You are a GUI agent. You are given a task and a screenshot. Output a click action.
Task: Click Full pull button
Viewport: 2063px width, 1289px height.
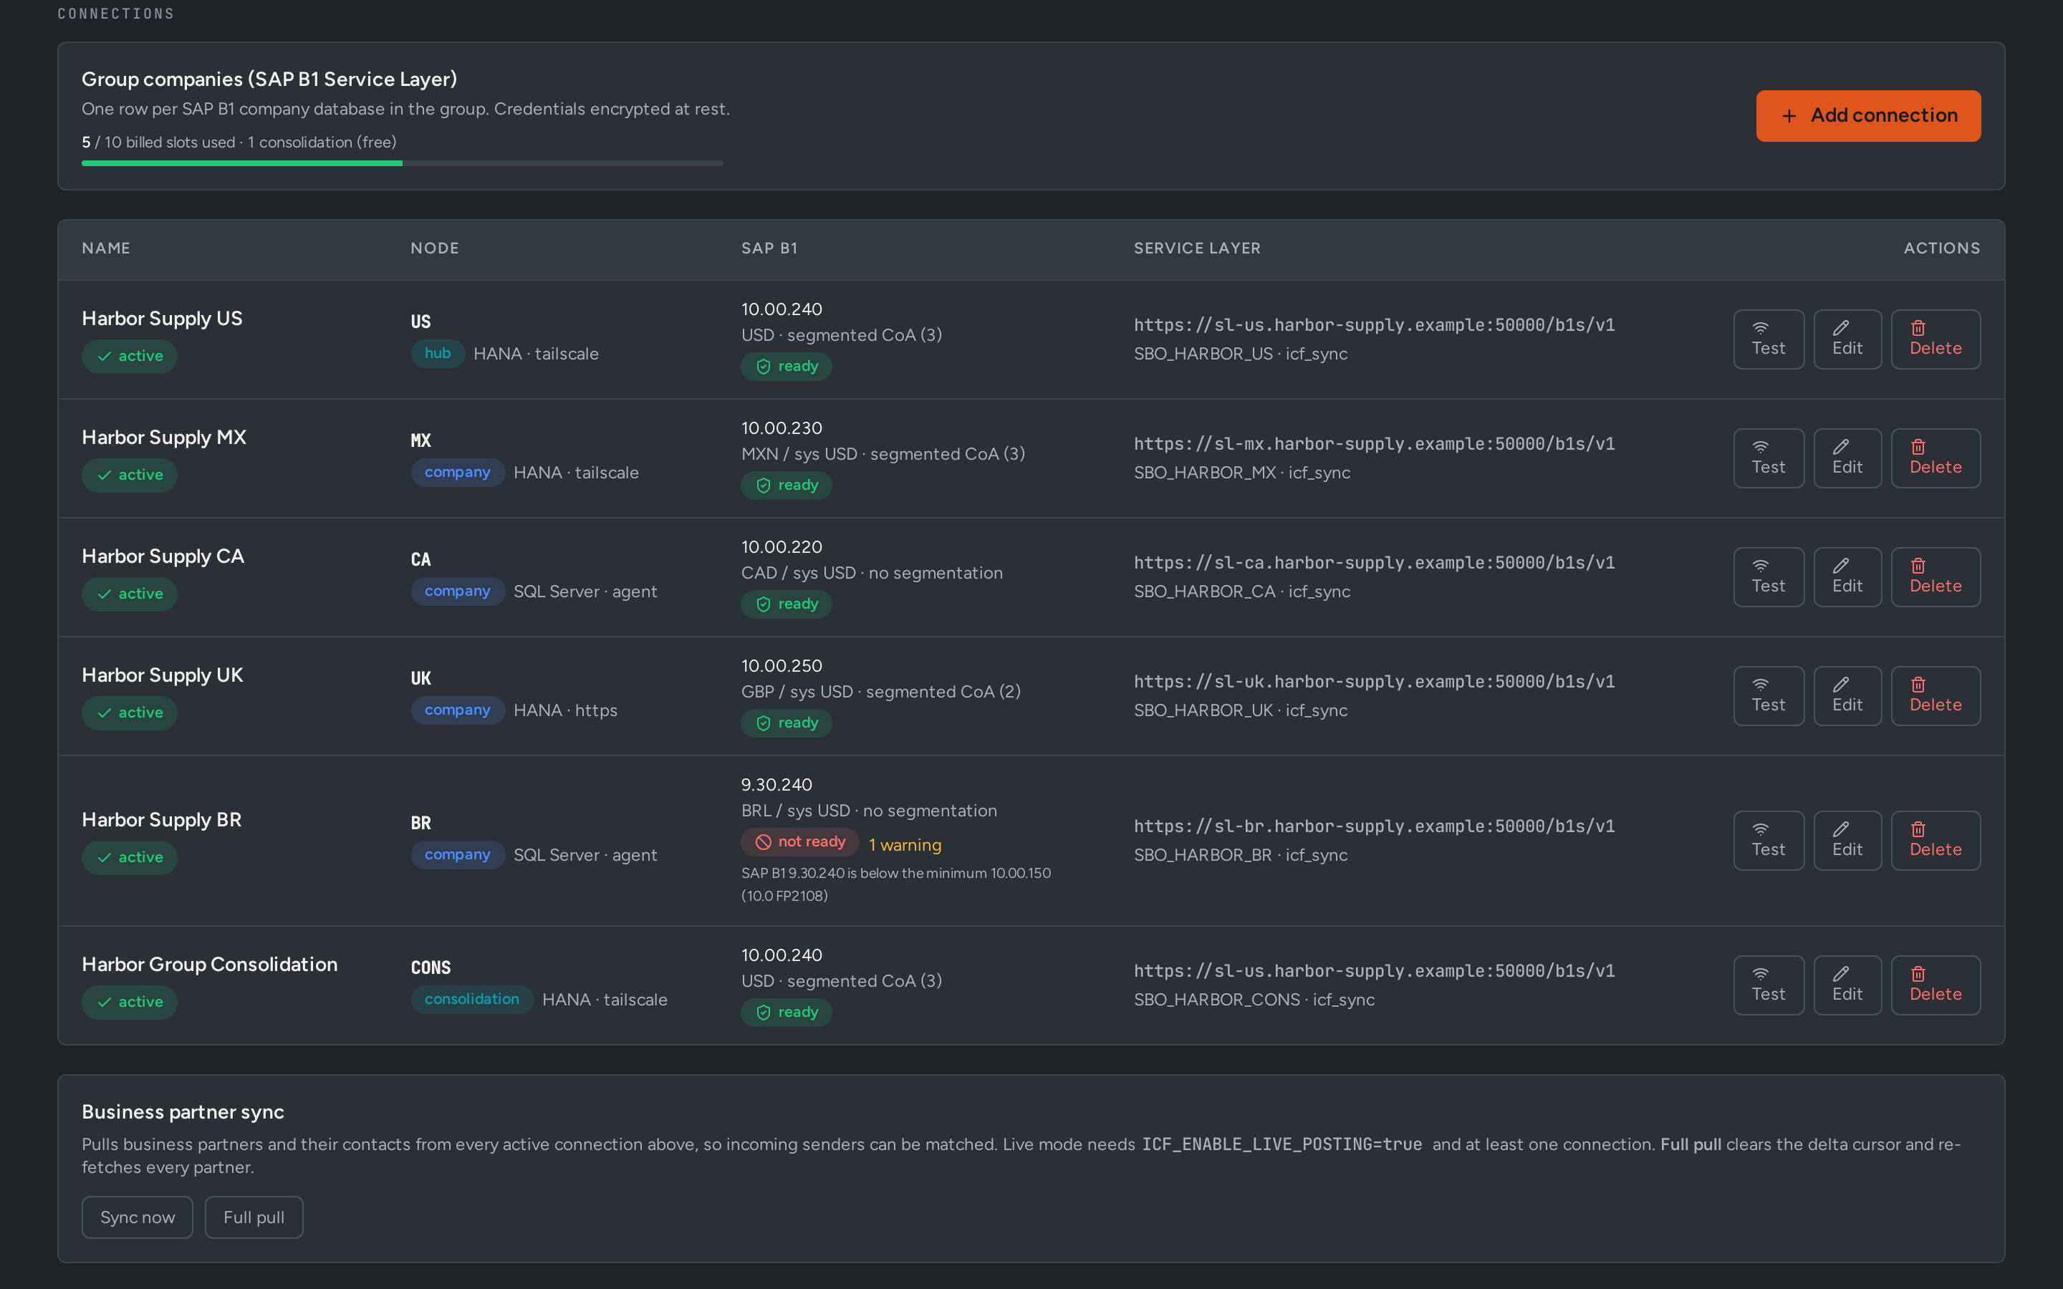click(x=254, y=1217)
